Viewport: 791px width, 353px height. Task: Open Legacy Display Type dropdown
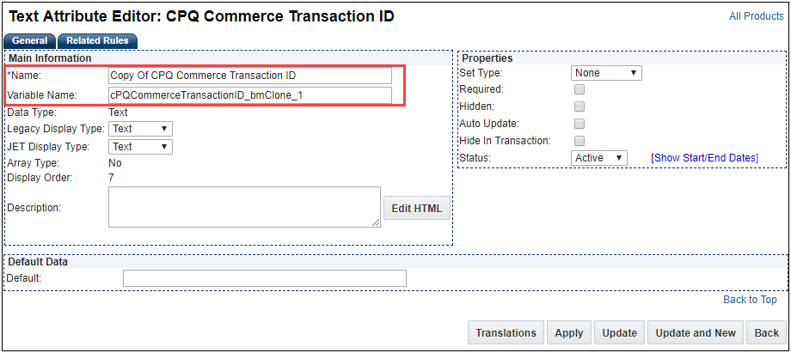coord(140,129)
